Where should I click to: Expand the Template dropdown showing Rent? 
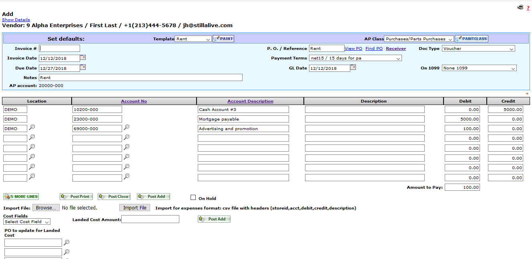click(193, 39)
